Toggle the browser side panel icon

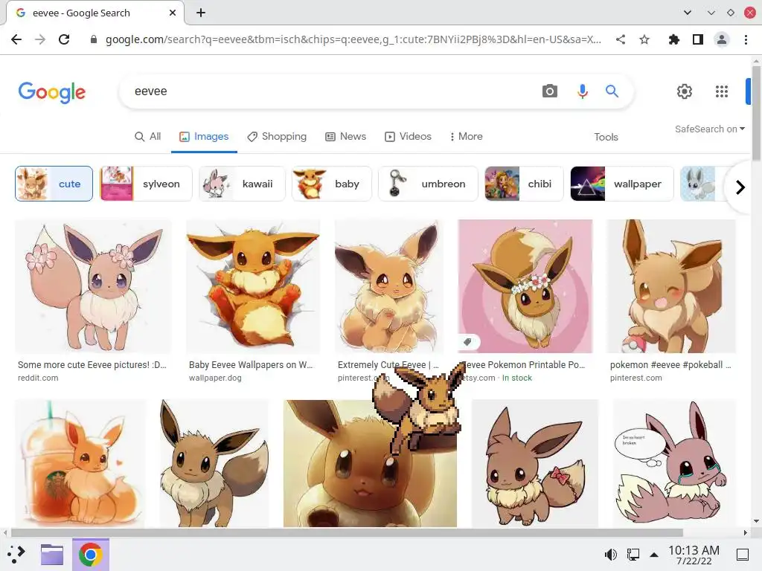[x=698, y=39]
